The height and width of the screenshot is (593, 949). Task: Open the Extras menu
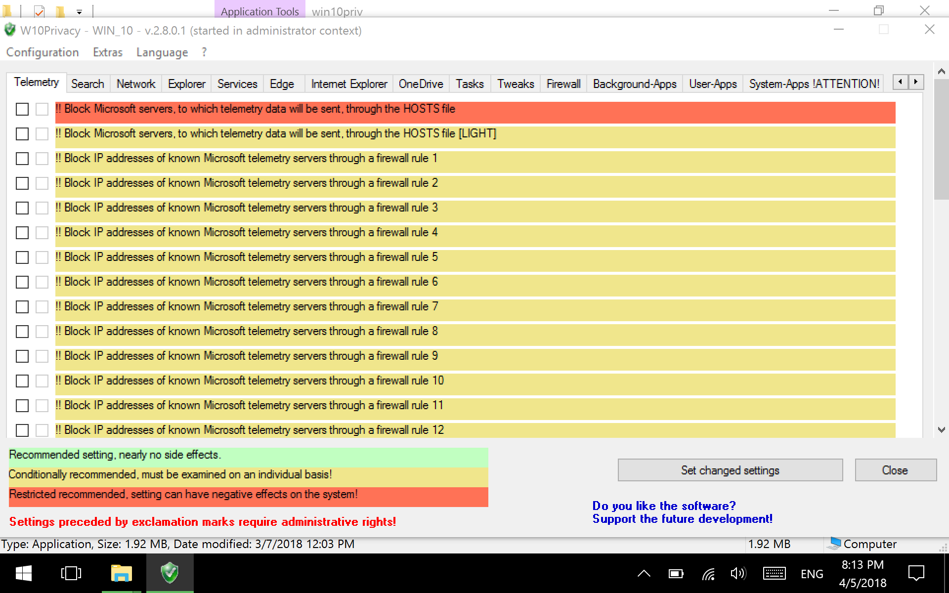(108, 52)
